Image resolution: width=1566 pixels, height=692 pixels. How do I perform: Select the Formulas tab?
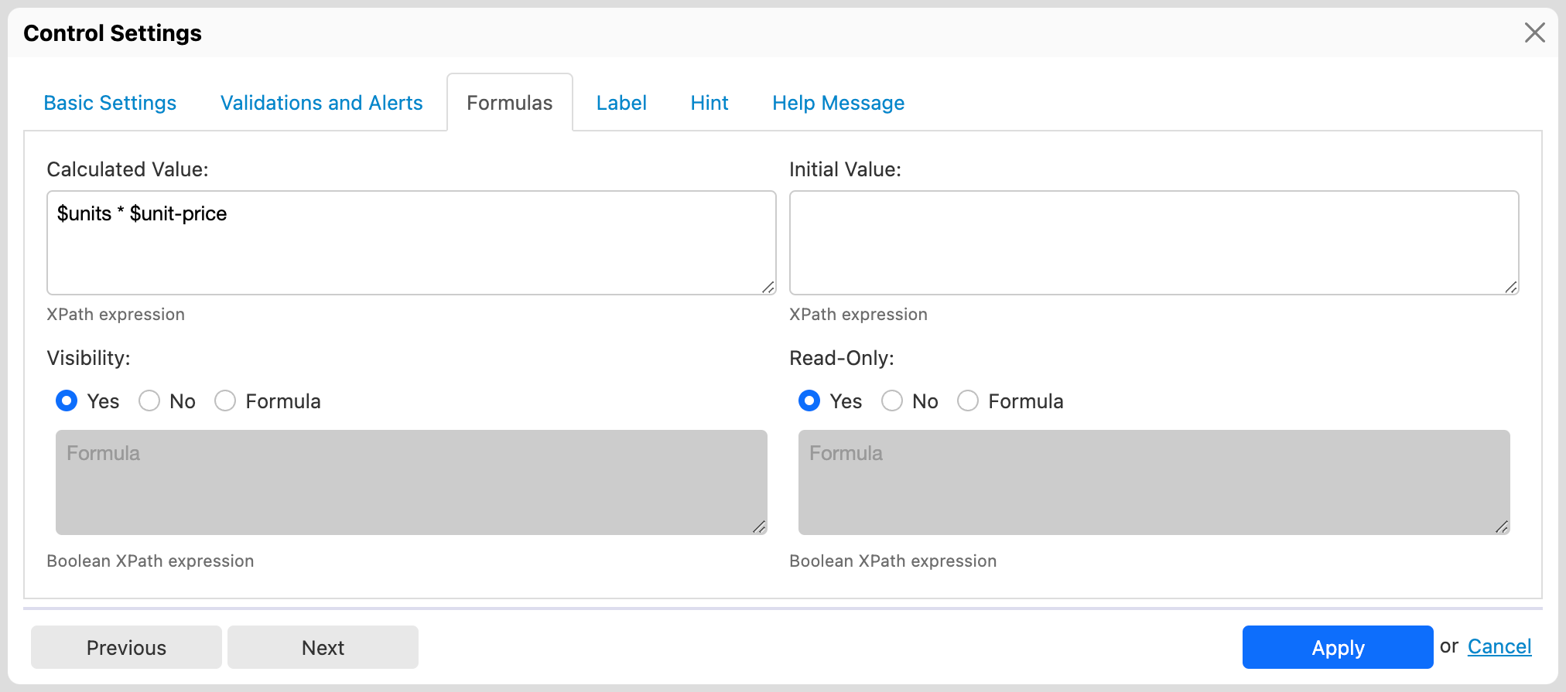pos(509,103)
